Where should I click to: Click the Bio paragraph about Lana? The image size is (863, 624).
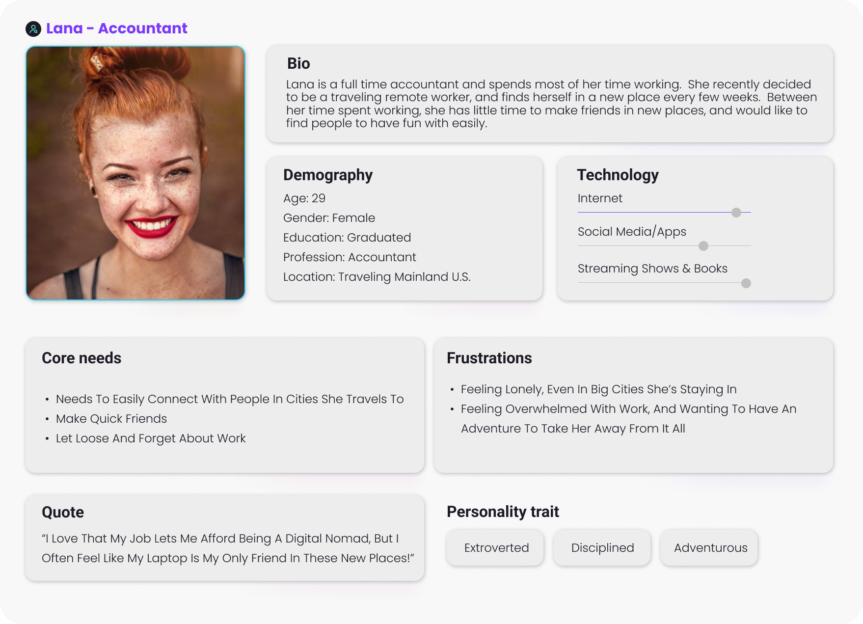[x=551, y=104]
